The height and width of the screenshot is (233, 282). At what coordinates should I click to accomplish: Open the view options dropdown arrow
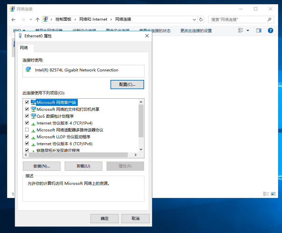click(x=248, y=30)
